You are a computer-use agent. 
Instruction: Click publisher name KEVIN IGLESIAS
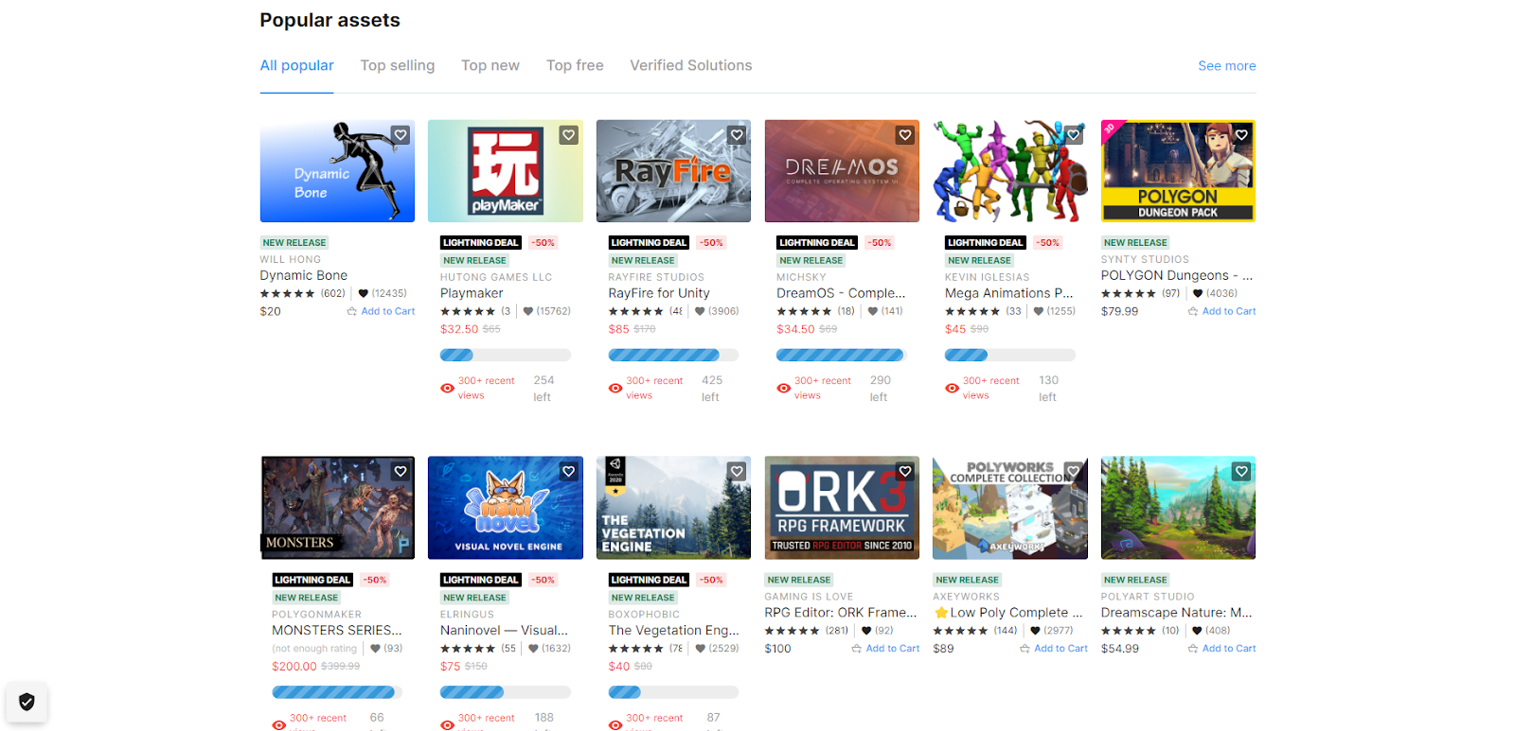pos(987,277)
